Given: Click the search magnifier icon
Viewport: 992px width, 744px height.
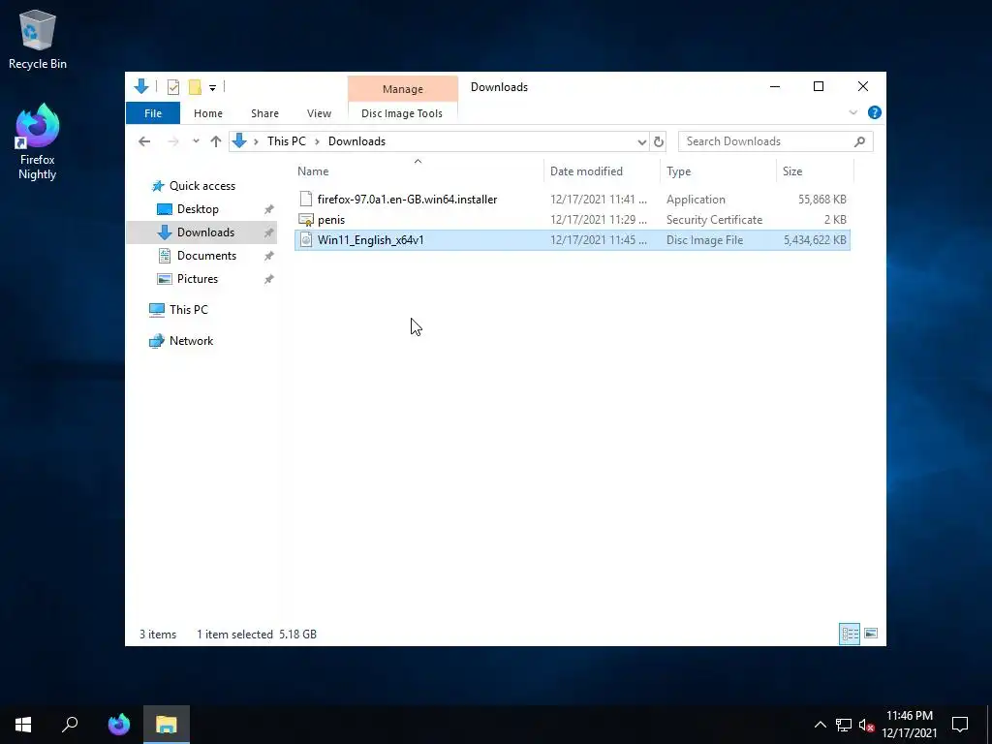Looking at the screenshot, I should pos(859,141).
